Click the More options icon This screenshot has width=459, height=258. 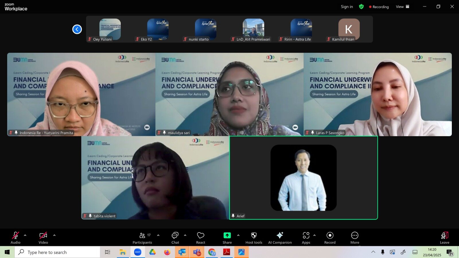click(x=355, y=238)
